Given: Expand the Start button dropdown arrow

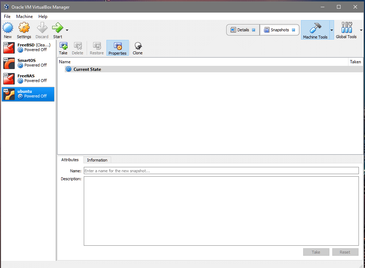Looking at the screenshot, I should click(67, 30).
